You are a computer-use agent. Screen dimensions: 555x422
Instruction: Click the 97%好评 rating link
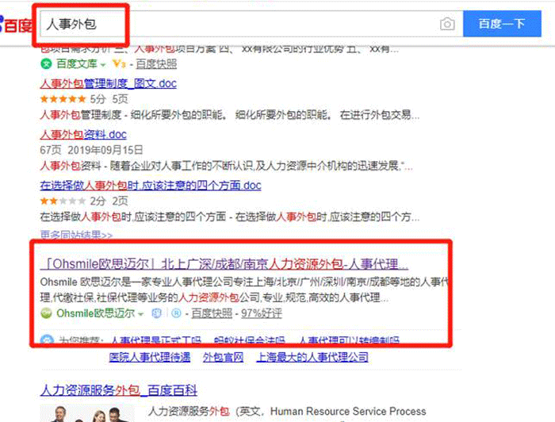click(262, 313)
